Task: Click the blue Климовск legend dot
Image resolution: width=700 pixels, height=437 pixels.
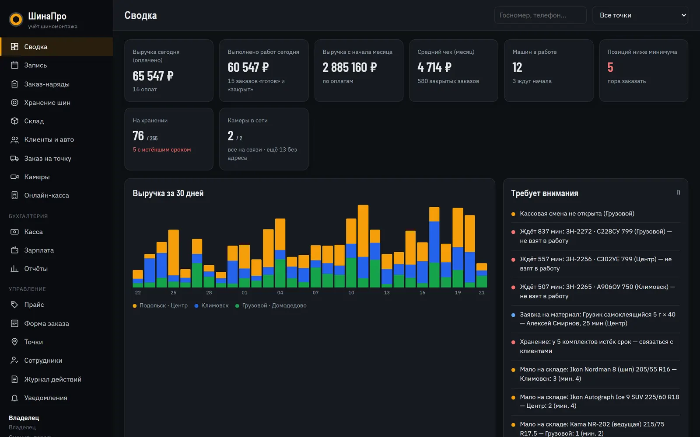Action: point(196,306)
